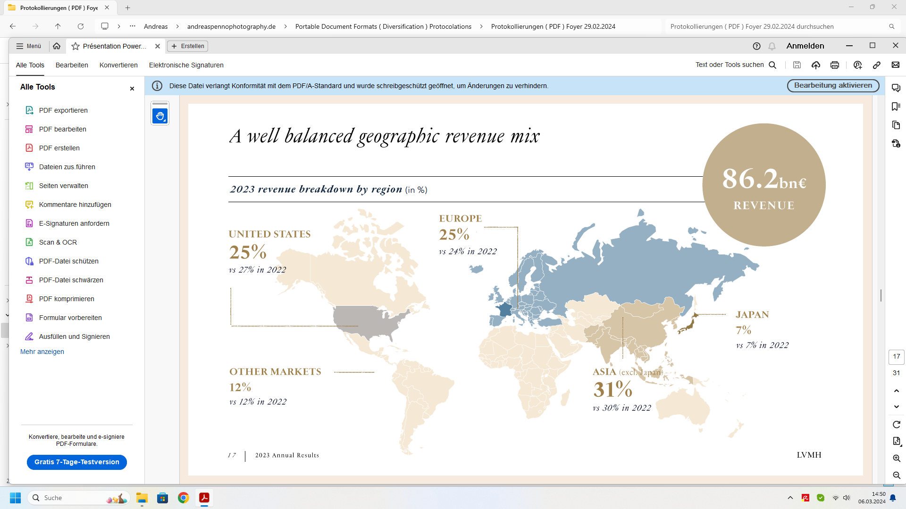The height and width of the screenshot is (509, 906).
Task: Click the AI assistant search icon
Action: 858,65
